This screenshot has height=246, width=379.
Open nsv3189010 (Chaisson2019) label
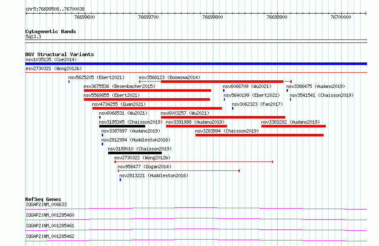click(x=140, y=149)
